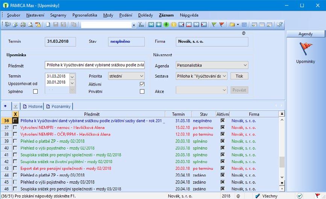Click scroll-down arrow of the table
This screenshot has width=326, height=199.
coord(282,177)
